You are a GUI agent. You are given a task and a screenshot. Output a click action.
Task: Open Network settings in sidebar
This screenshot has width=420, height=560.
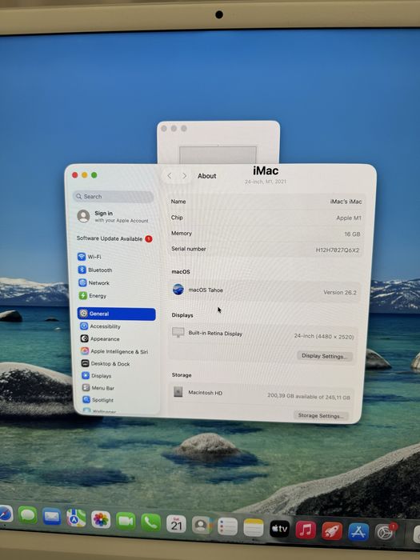point(94,283)
